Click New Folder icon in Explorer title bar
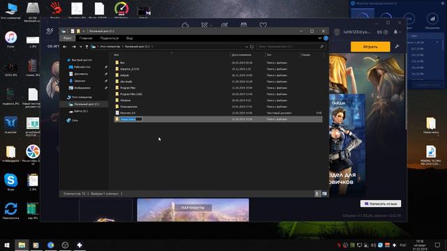 click(x=78, y=31)
